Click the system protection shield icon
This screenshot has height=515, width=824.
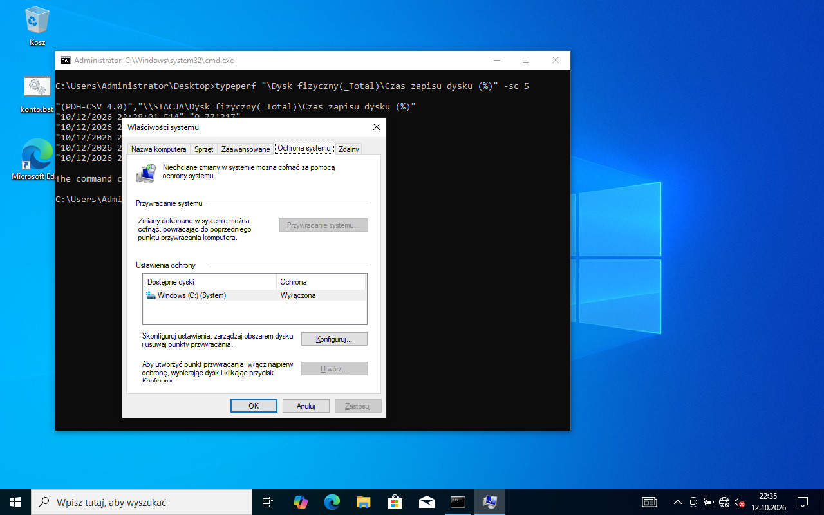point(147,173)
